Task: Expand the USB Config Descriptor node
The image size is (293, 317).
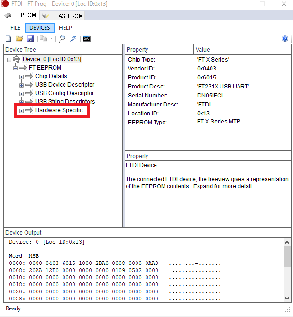Action: click(21, 94)
